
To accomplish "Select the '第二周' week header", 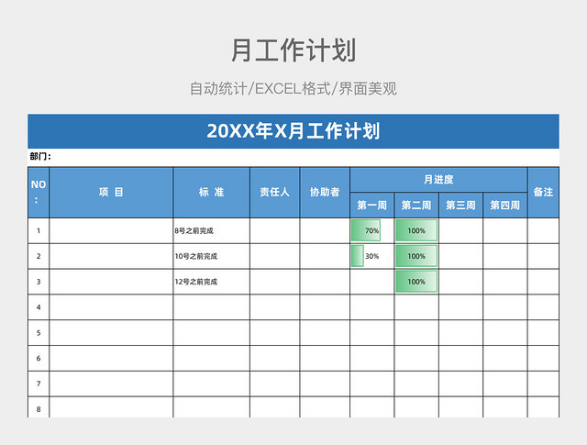I will point(416,206).
